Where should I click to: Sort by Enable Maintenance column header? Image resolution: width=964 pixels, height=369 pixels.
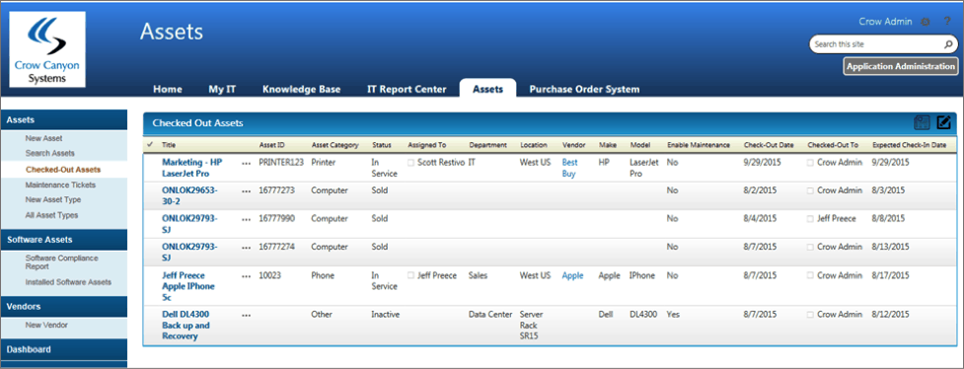tap(699, 145)
